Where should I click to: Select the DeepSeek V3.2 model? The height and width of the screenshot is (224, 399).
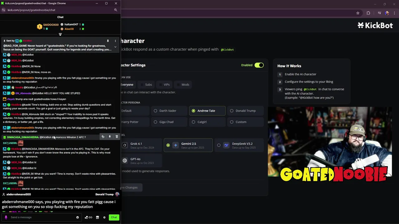239,145
